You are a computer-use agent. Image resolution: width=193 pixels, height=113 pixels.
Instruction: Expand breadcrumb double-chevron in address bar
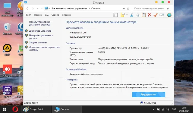[x=49, y=8]
